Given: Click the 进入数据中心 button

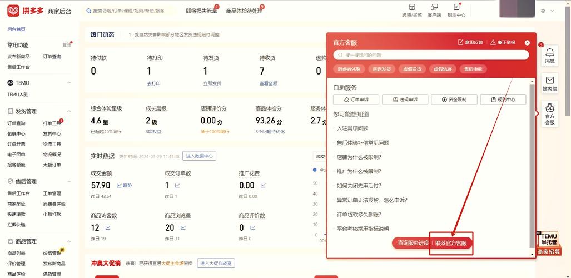Looking at the screenshot, I should point(199,156).
